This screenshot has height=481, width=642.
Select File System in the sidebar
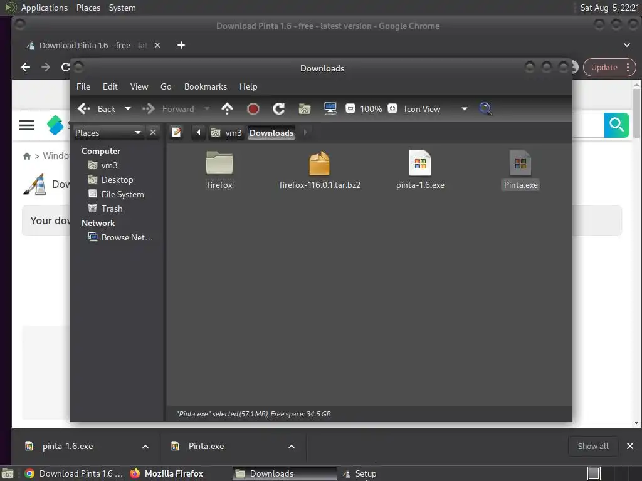pyautogui.click(x=116, y=194)
